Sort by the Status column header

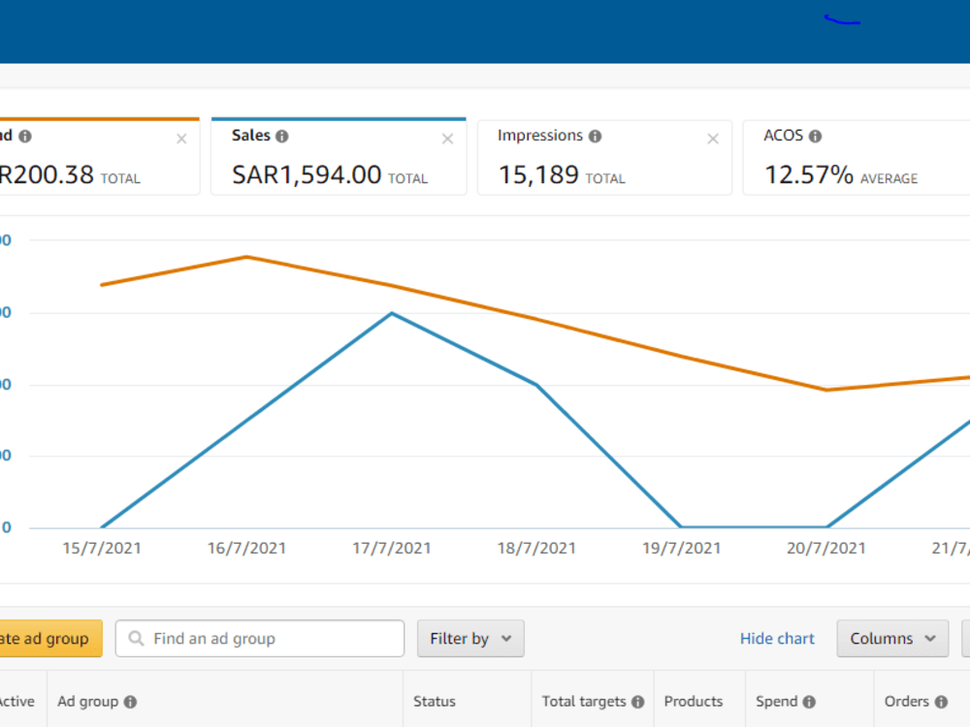(435, 702)
